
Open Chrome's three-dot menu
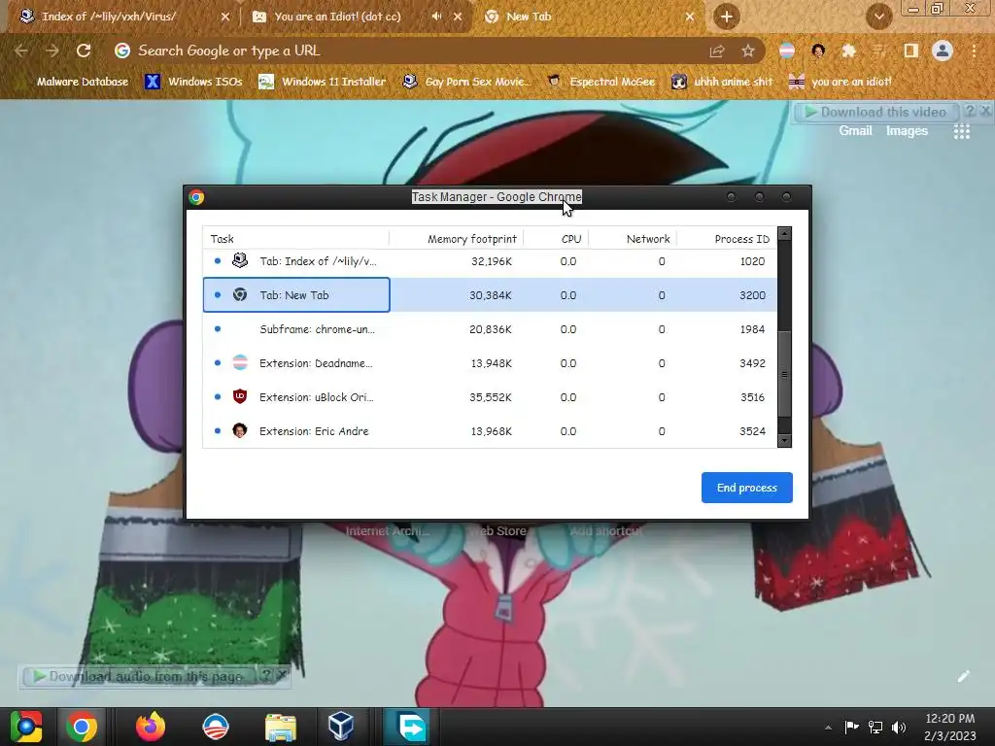[974, 51]
